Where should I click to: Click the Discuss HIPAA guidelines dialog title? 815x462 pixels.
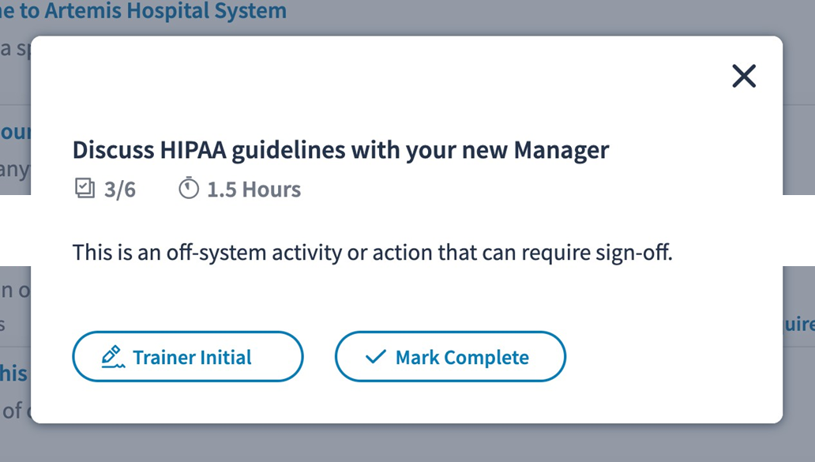[340, 150]
